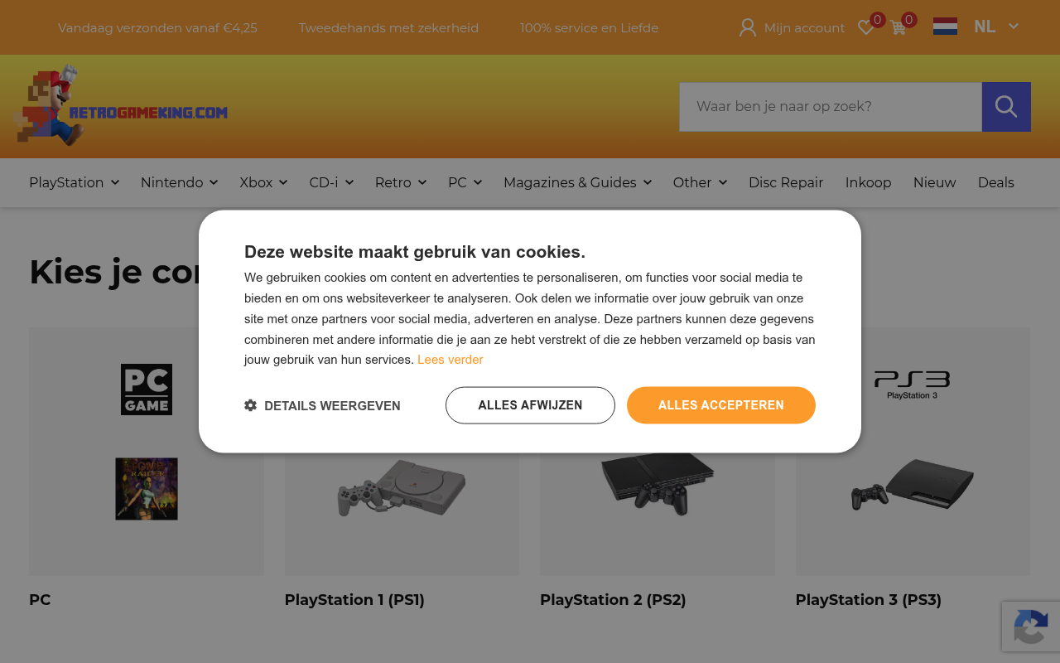Image resolution: width=1060 pixels, height=663 pixels.
Task: Expand the PC menu in navigation bar
Action: pos(465,182)
